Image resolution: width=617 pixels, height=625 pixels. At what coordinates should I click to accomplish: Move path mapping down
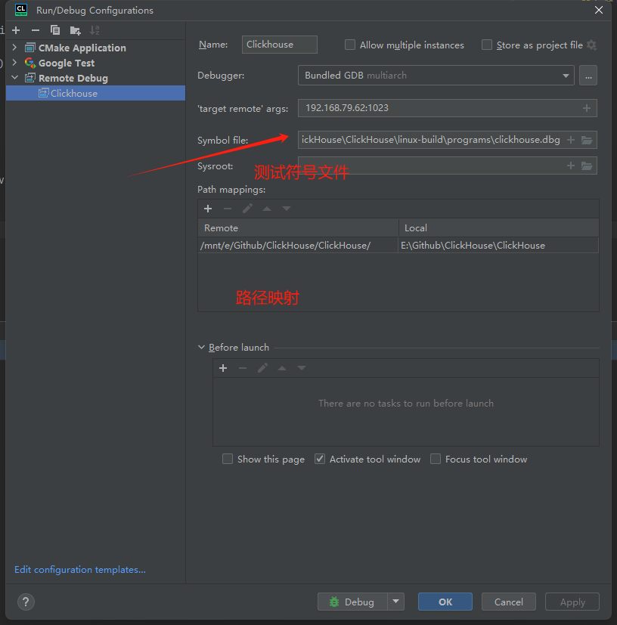(287, 209)
